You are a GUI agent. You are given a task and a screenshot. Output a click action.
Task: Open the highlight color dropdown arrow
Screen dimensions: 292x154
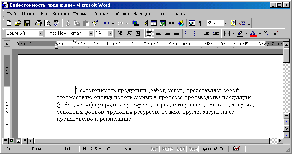[246, 33]
